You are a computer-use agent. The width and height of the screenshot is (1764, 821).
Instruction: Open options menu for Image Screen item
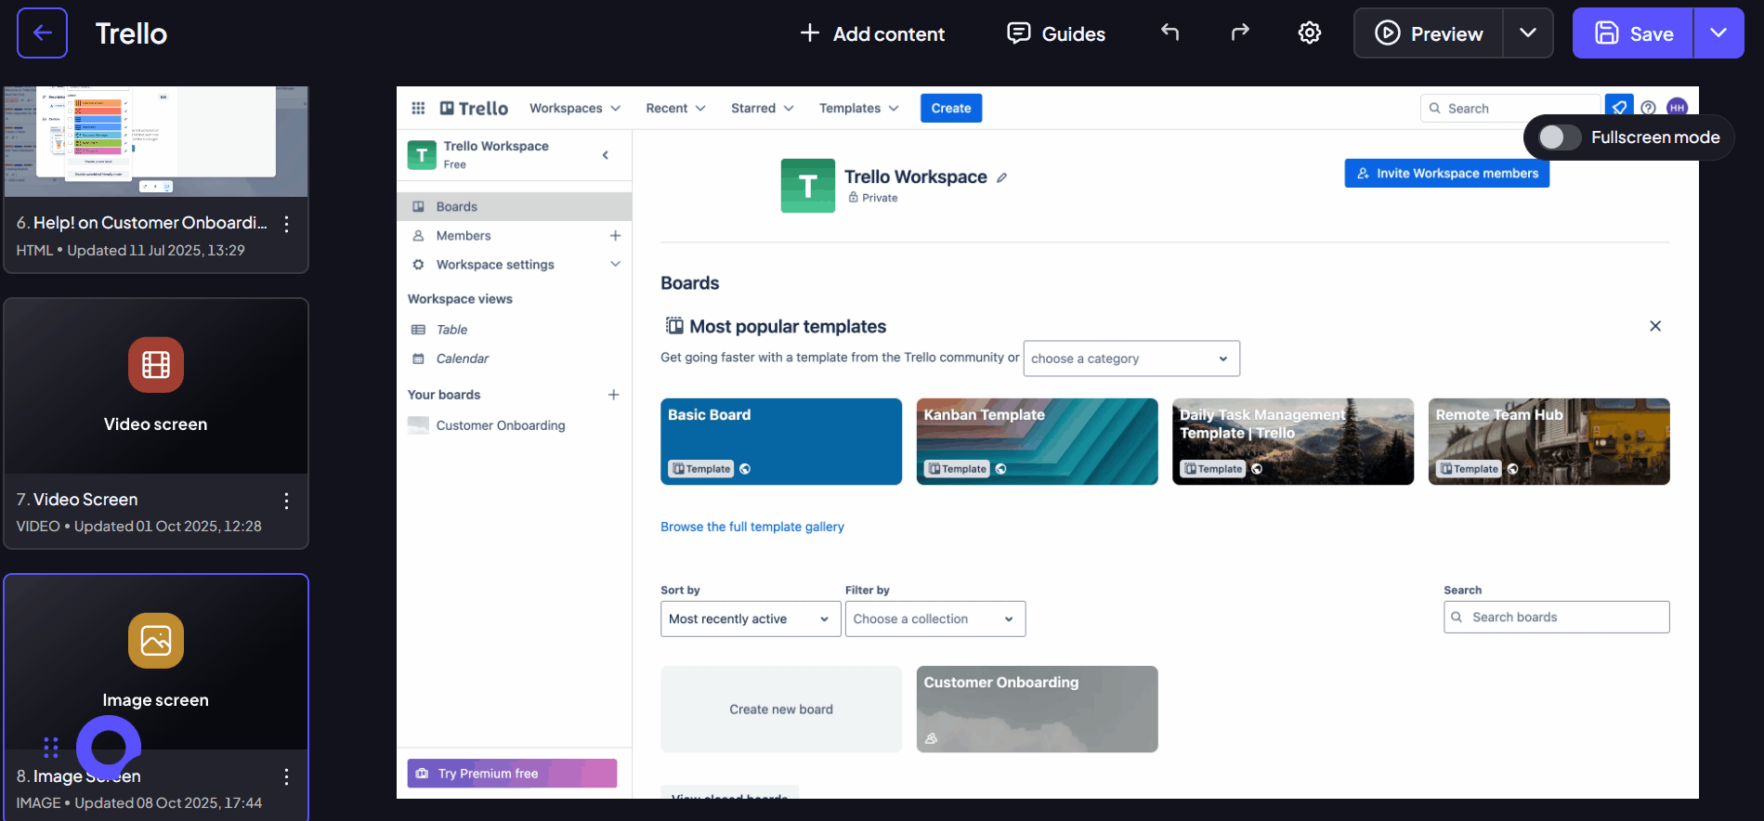click(x=286, y=776)
